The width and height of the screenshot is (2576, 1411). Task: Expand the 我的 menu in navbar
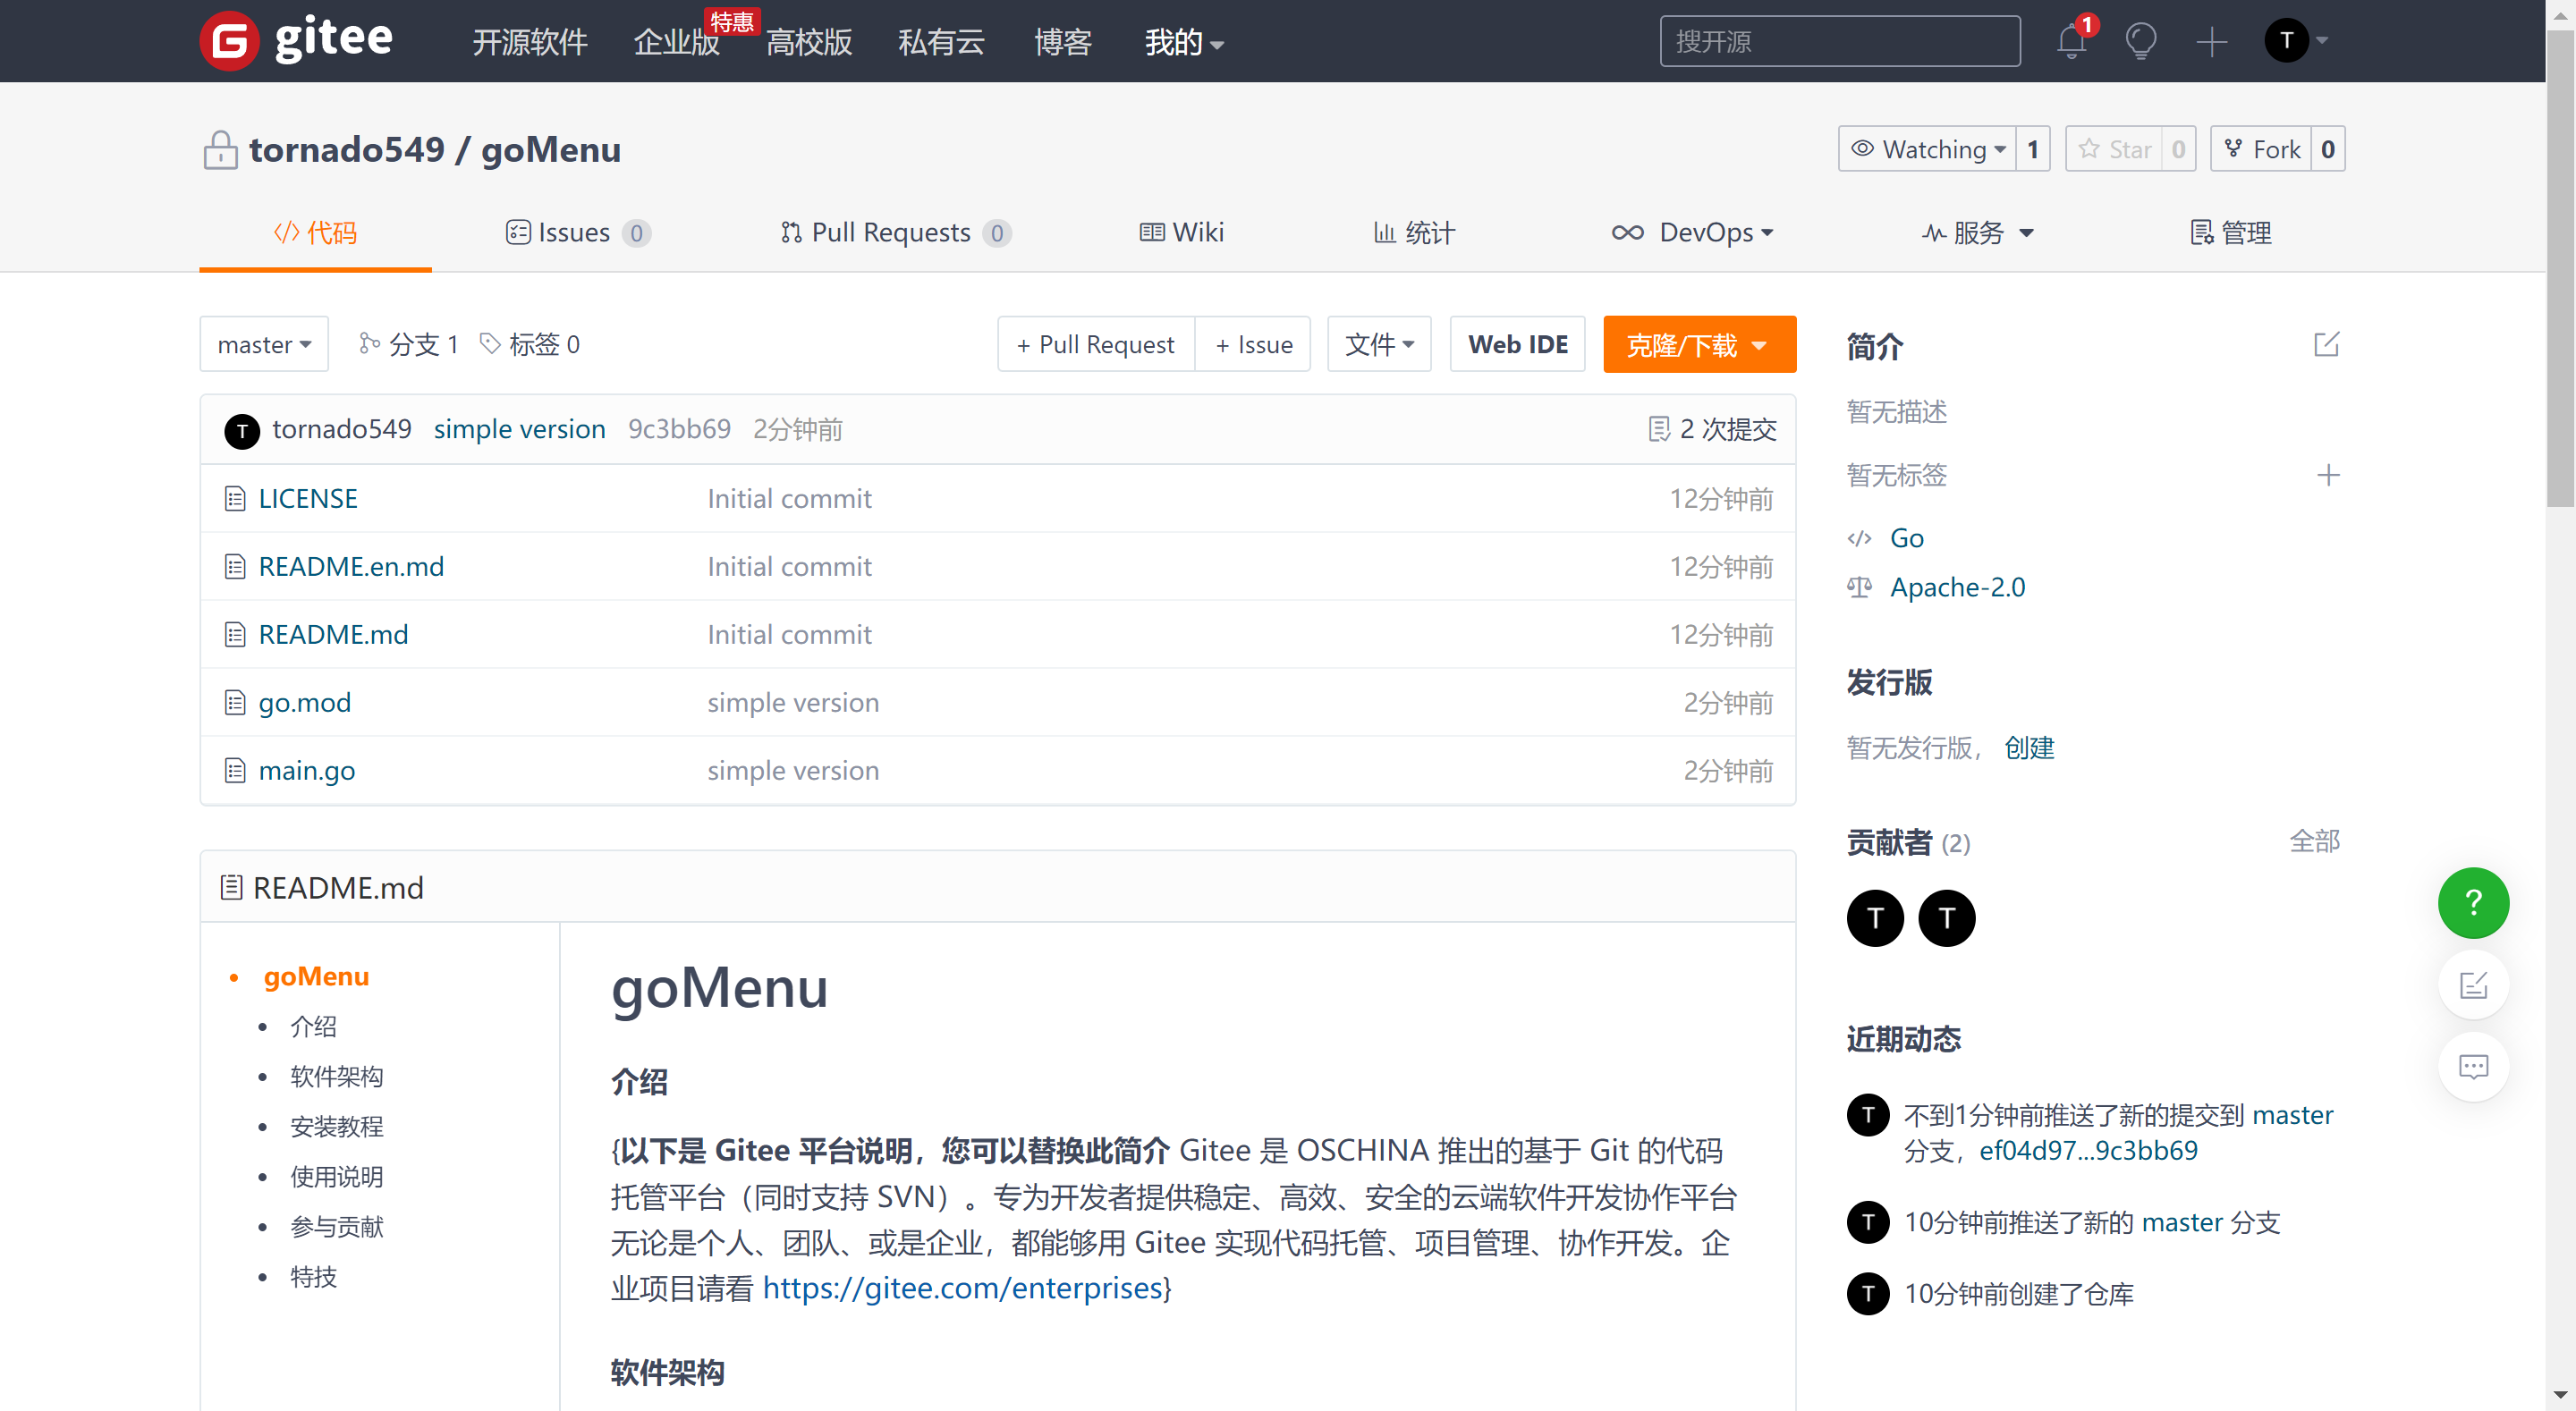[1184, 42]
